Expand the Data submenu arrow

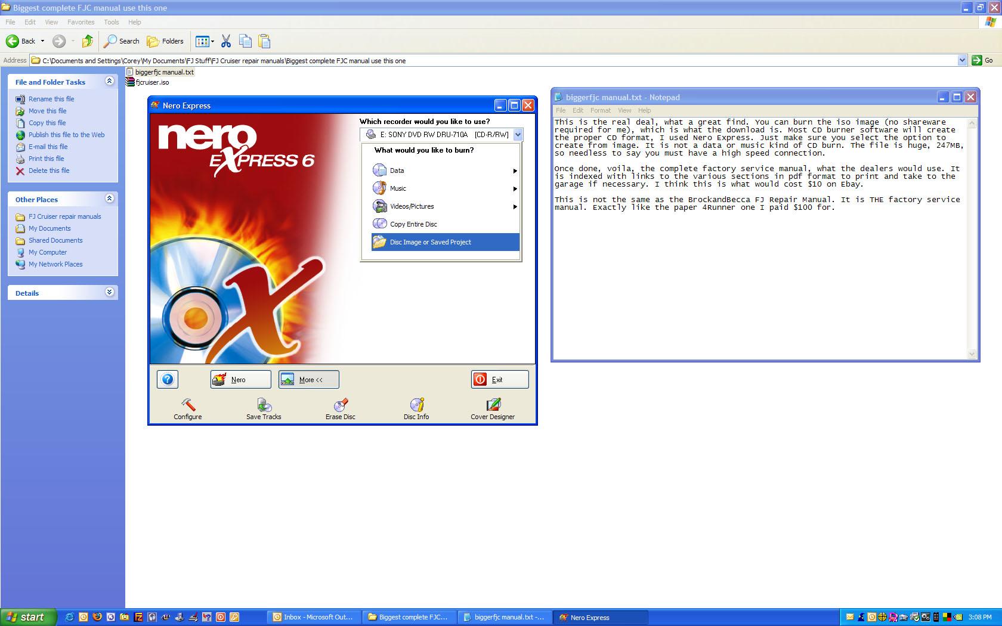pyautogui.click(x=515, y=171)
